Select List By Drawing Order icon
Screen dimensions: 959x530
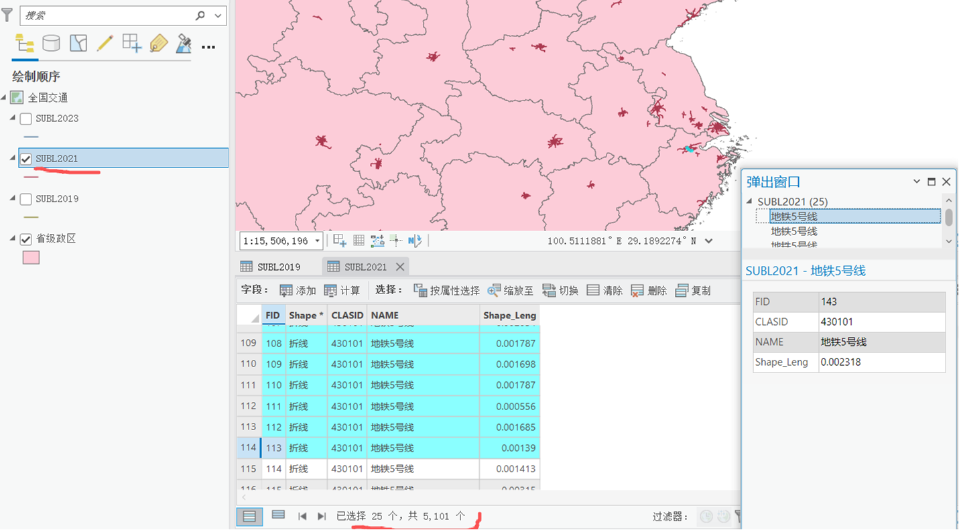25,44
